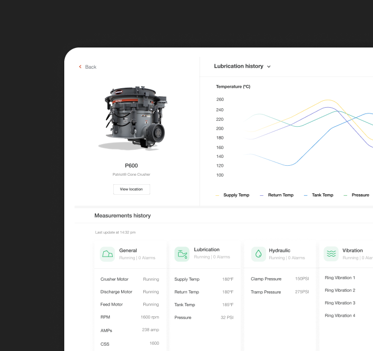
Task: Click the General category crusher icon
Action: click(107, 254)
